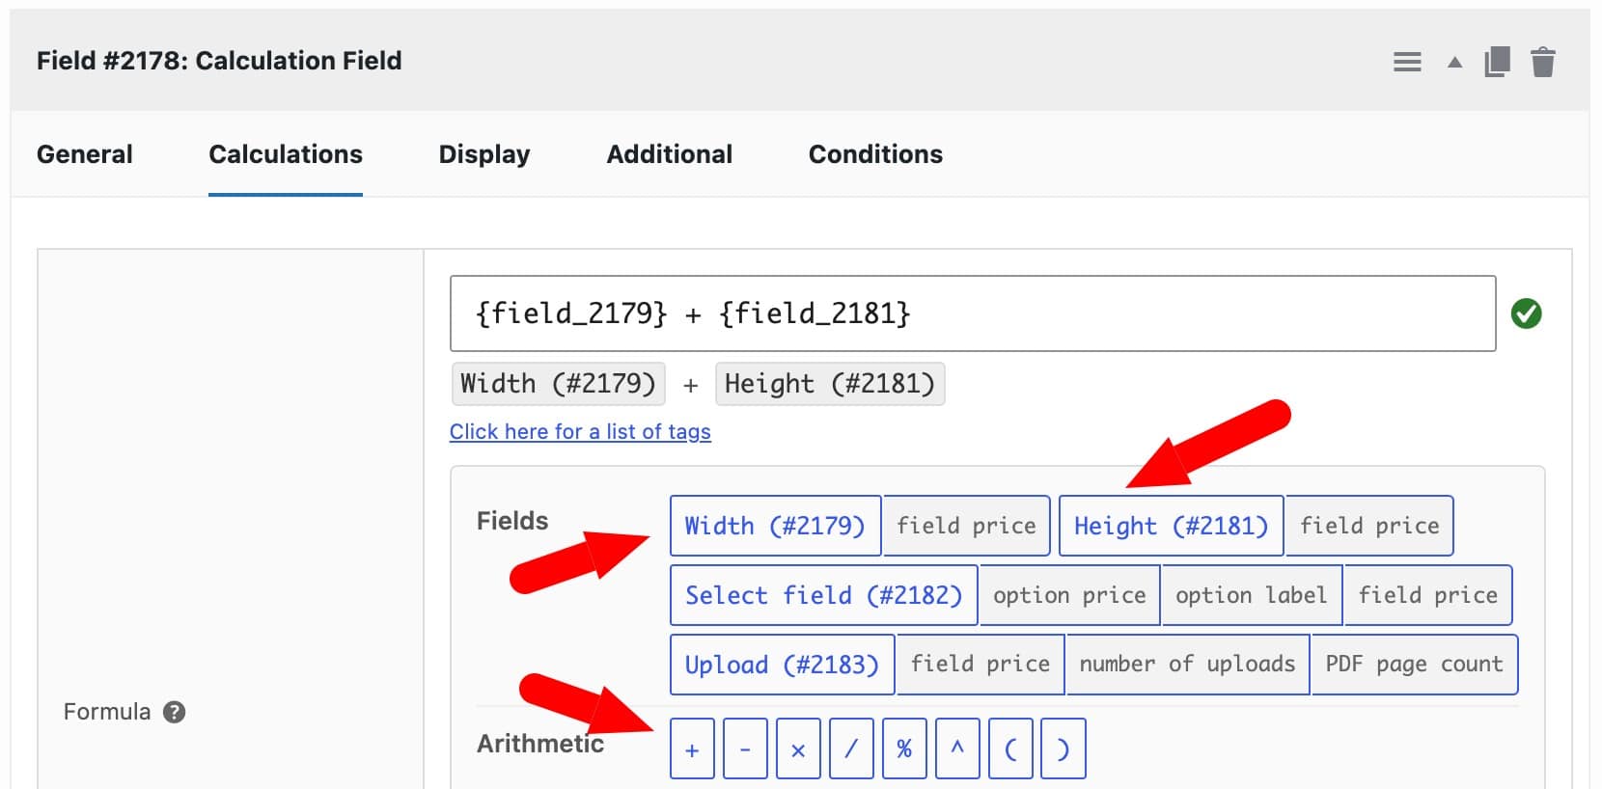Add the multiplication operator
This screenshot has height=789, width=1602.
point(798,748)
